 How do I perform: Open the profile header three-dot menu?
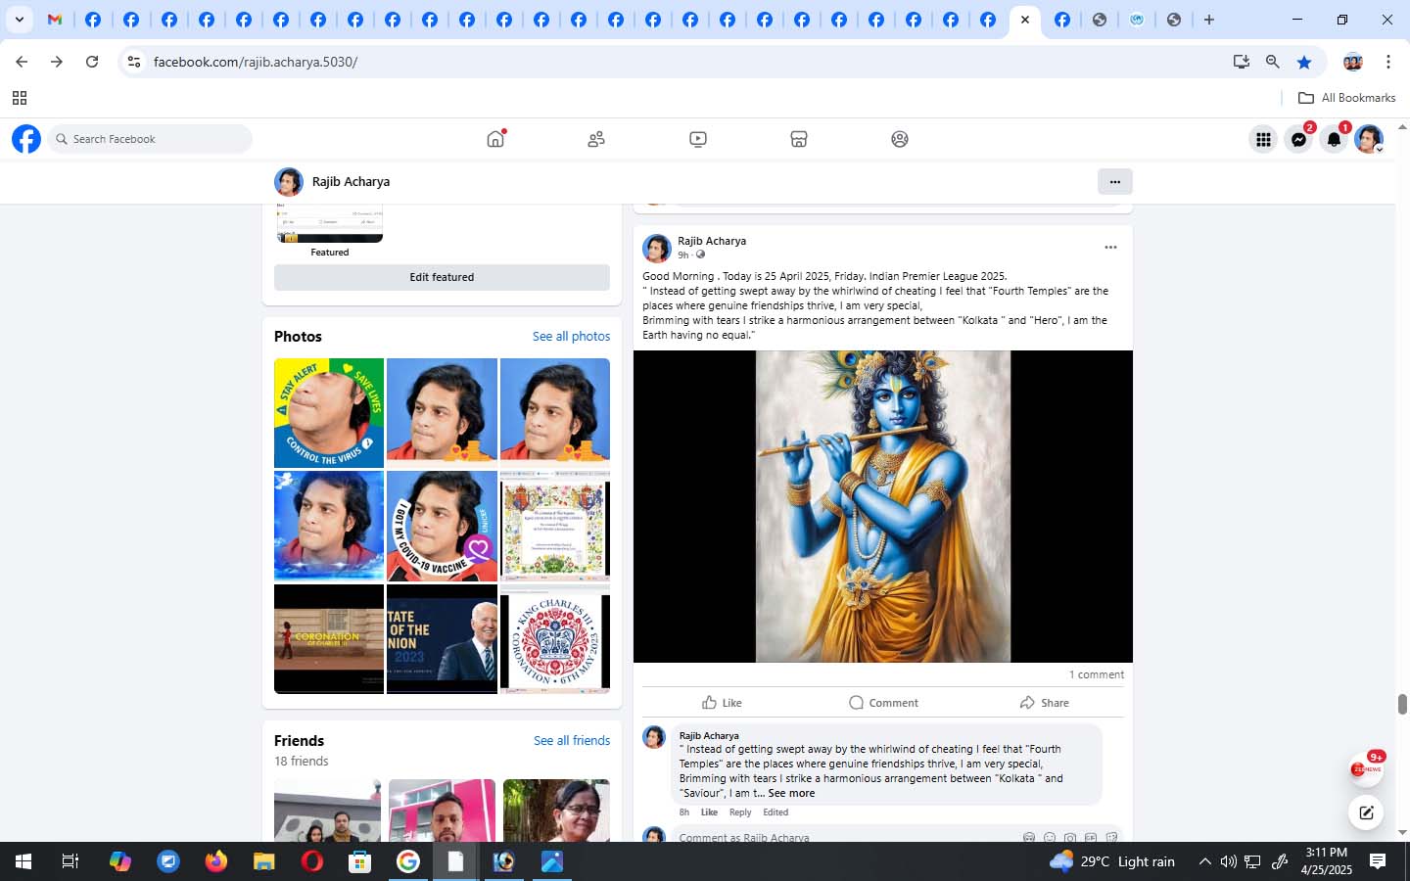[1114, 181]
